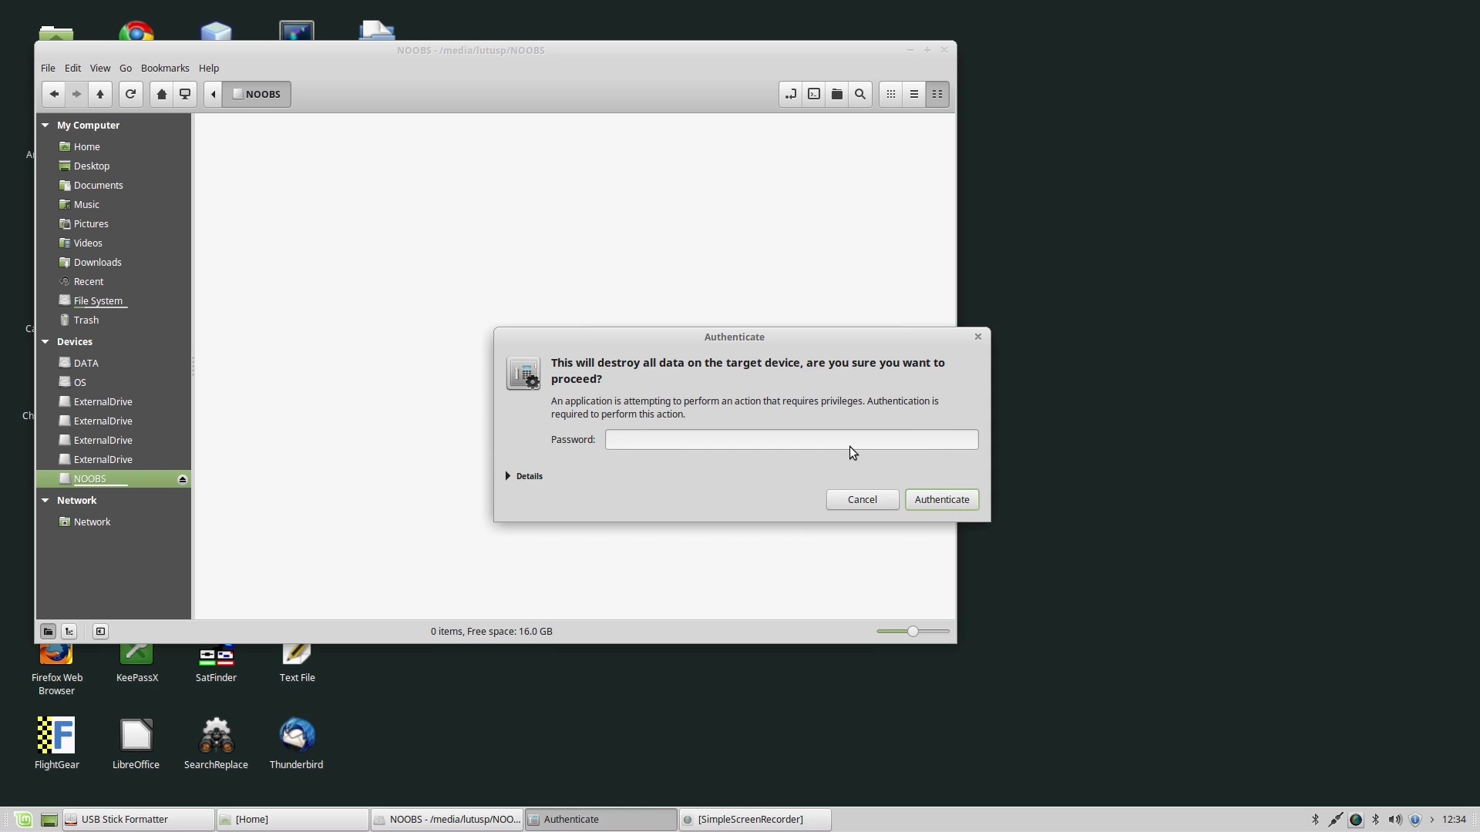Collapse the Devices sidebar section
Viewport: 1480px width, 832px height.
tap(45, 341)
